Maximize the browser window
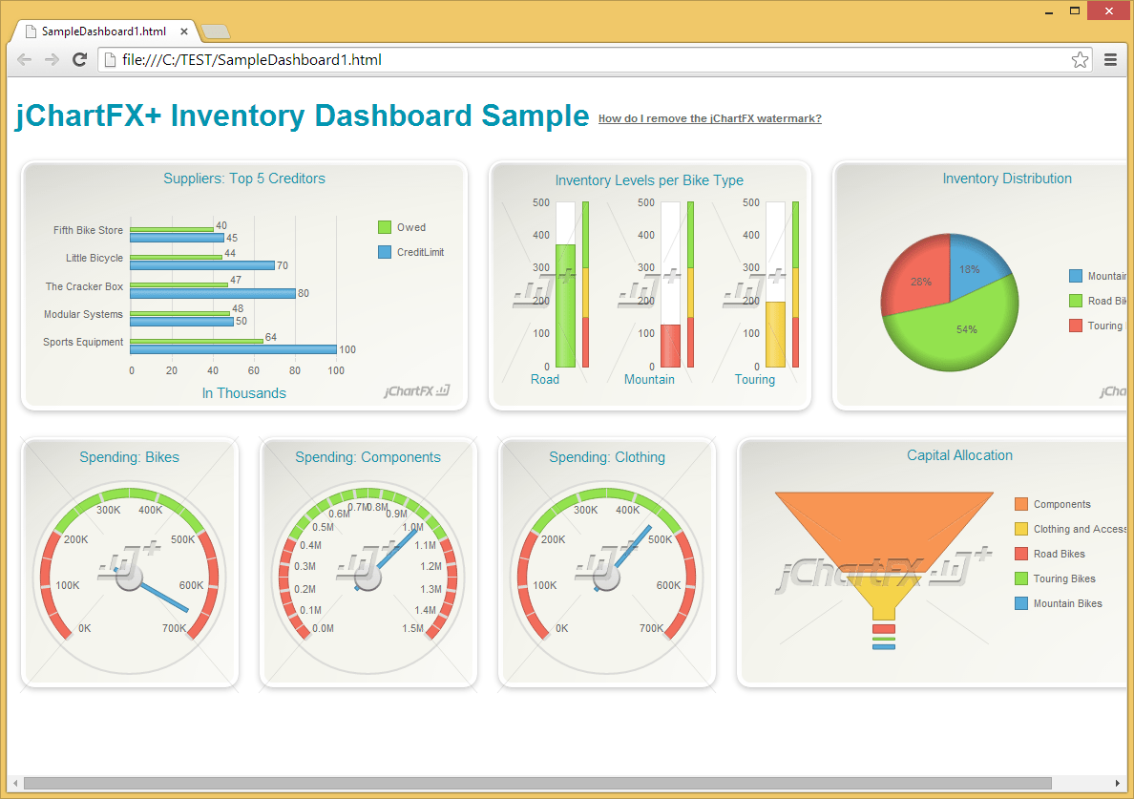 click(x=1075, y=11)
